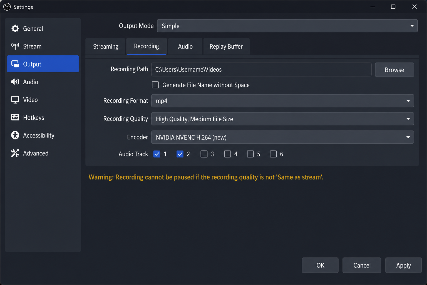The width and height of the screenshot is (427, 285).
Task: Open Advanced settings section
Action: [x=43, y=153]
